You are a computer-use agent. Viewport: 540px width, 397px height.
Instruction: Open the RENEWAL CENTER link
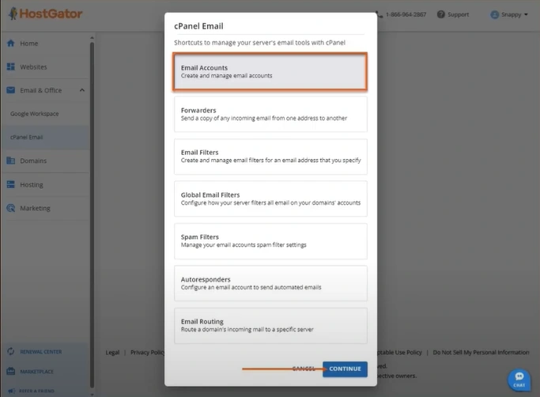pos(40,351)
